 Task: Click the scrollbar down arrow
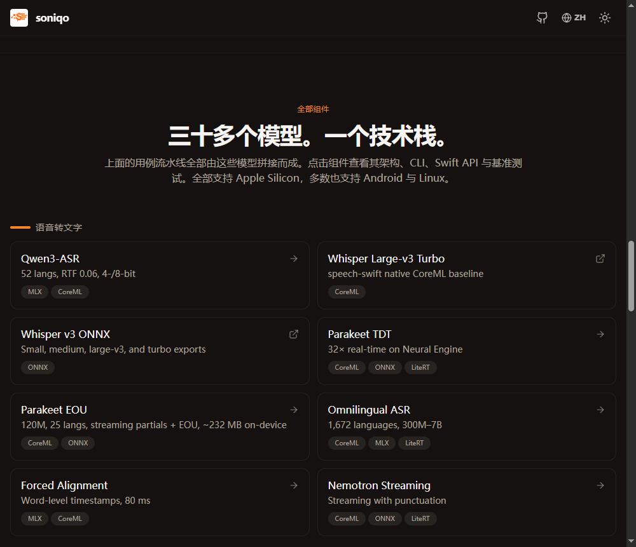tap(631, 541)
